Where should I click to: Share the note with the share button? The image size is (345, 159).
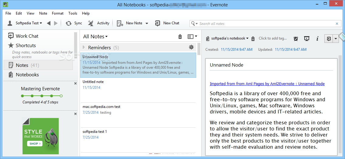click(329, 39)
